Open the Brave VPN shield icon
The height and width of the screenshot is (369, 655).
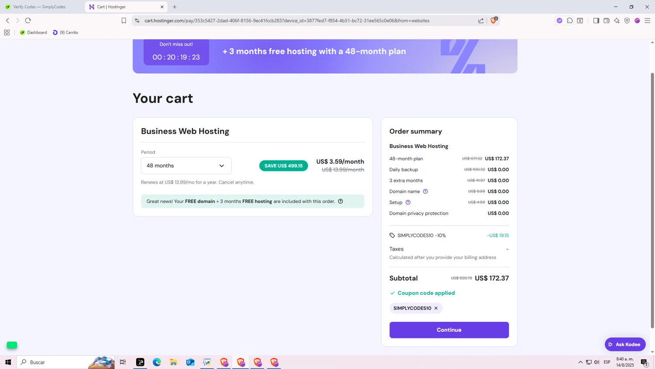pyautogui.click(x=627, y=21)
